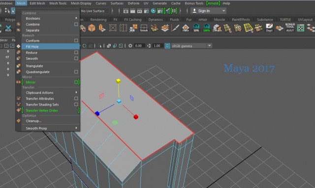315x188 pixels.
Task: Click the yellow Y-axis manipulator handle
Action: 118,81
